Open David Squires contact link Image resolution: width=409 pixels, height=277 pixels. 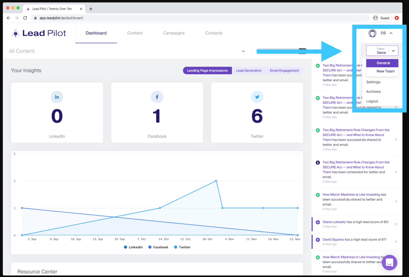[x=333, y=240]
